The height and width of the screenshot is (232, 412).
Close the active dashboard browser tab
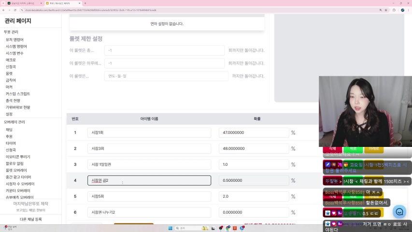tap(79, 3)
